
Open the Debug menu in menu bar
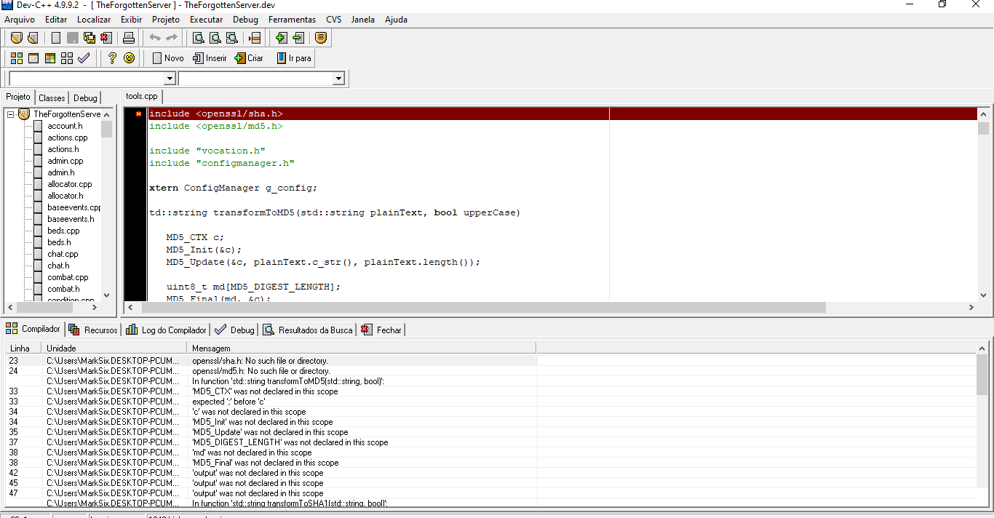pyautogui.click(x=246, y=20)
